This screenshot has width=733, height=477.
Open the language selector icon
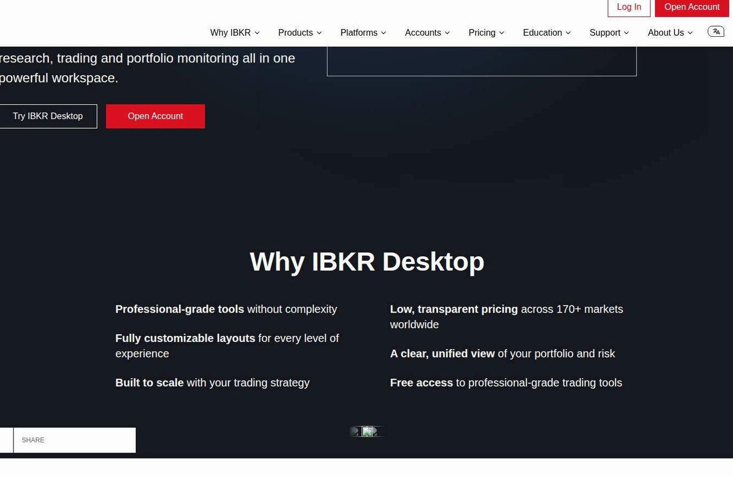coord(716,32)
